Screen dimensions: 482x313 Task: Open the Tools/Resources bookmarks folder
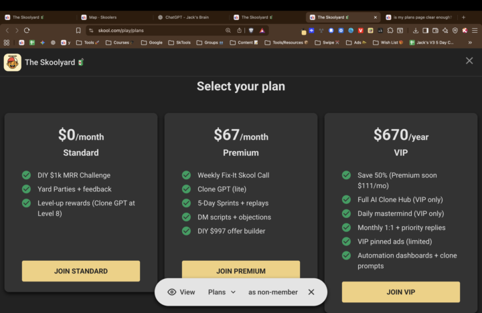click(x=287, y=43)
